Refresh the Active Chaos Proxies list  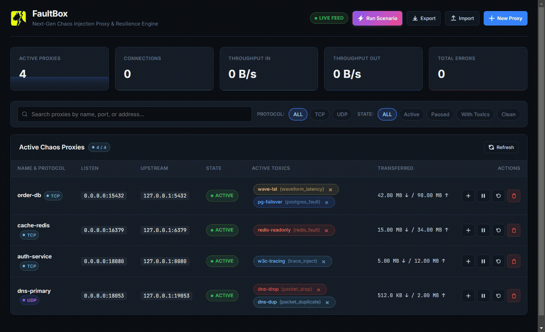(x=501, y=147)
